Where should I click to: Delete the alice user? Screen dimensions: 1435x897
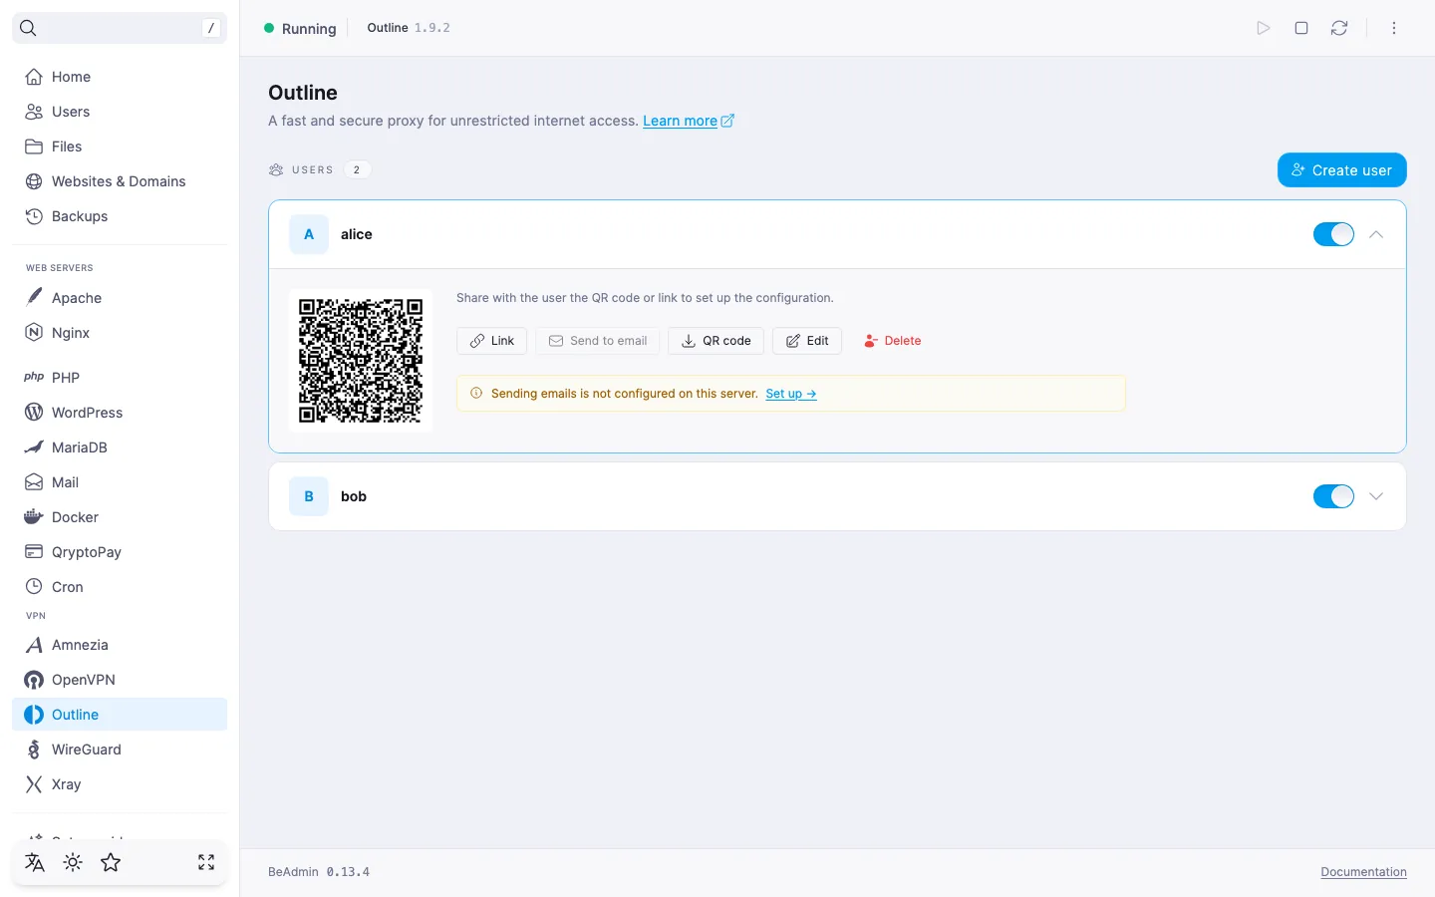coord(892,341)
